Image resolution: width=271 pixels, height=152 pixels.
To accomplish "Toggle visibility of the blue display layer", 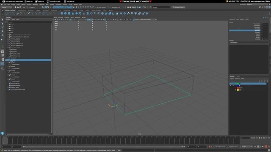I will point(231,86).
